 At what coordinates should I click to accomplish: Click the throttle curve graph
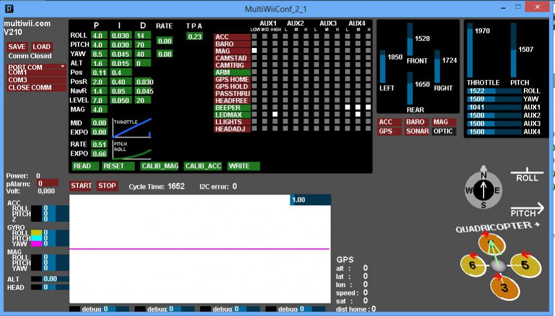pyautogui.click(x=132, y=128)
